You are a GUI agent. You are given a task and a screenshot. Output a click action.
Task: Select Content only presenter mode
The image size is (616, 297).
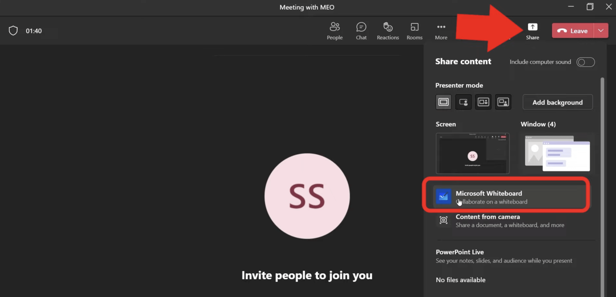click(x=443, y=102)
